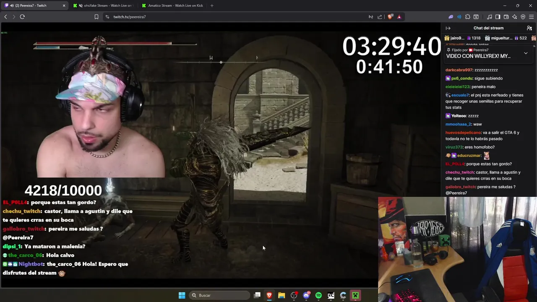The image size is (537, 302).
Task: Open the Brave Rewards triangle icon
Action: tap(399, 17)
